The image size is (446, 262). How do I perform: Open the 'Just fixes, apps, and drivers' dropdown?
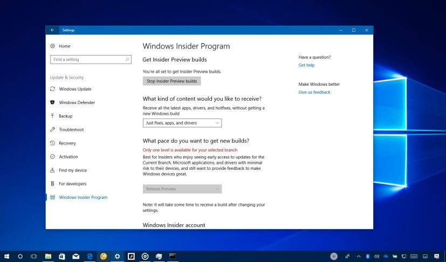(182, 123)
